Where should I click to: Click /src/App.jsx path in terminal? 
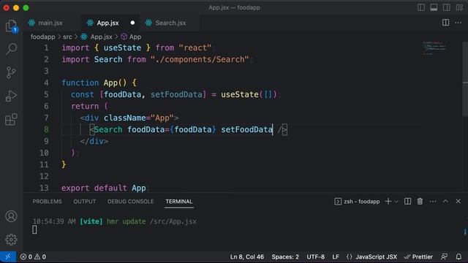tap(173, 221)
